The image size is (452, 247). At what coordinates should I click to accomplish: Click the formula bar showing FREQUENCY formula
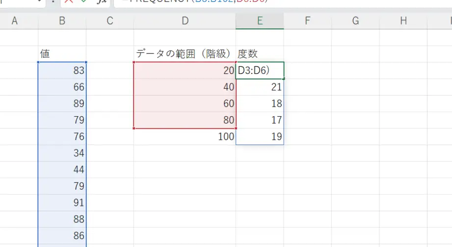coord(283,3)
